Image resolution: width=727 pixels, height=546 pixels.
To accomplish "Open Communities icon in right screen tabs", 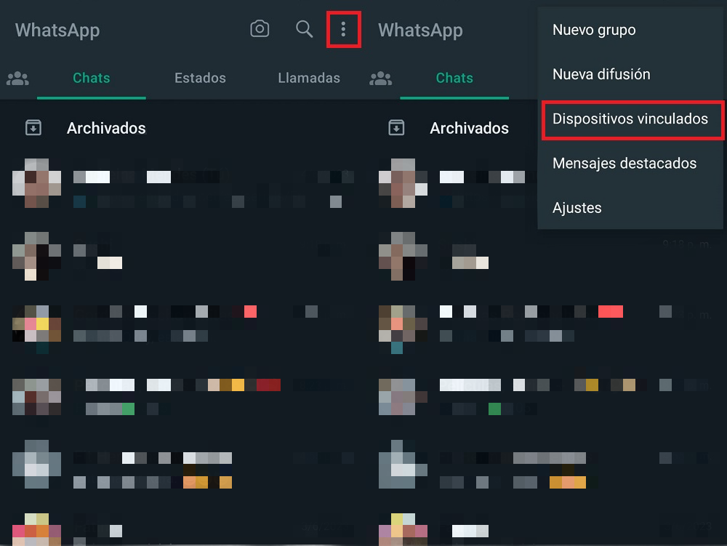I will tap(381, 79).
